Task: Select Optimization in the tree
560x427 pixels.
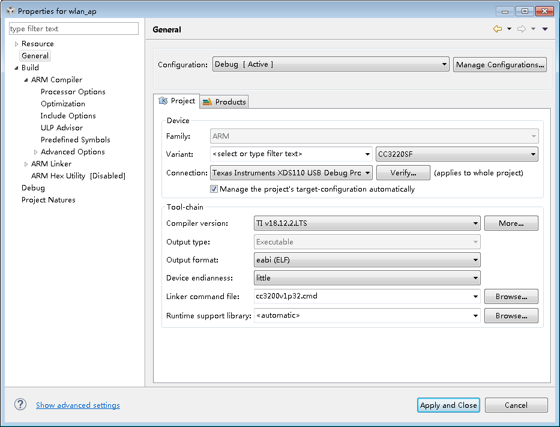Action: click(x=63, y=104)
